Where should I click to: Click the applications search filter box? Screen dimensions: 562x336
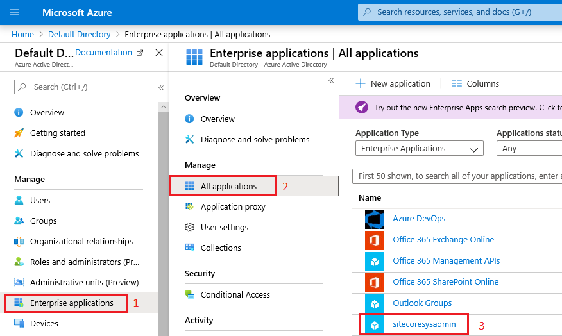point(457,176)
